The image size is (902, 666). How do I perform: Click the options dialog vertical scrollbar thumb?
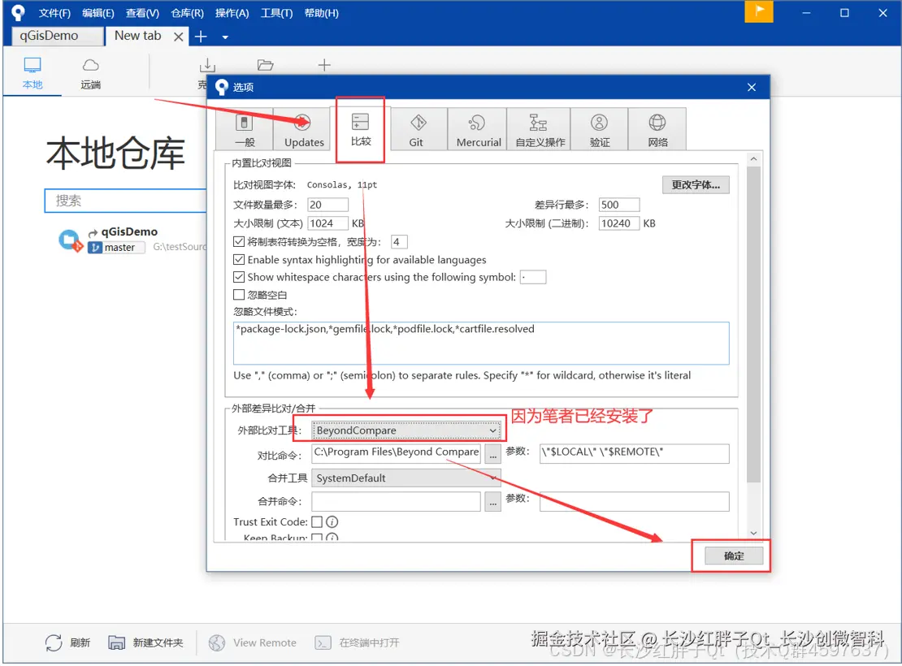tap(753, 324)
